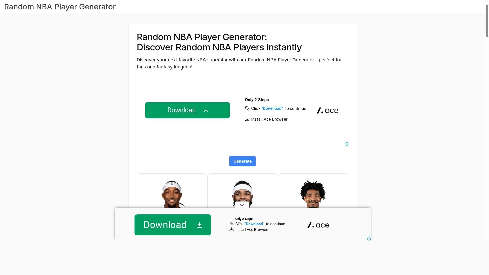Click the large Download button in the bottom banner
The width and height of the screenshot is (489, 275).
click(x=173, y=225)
